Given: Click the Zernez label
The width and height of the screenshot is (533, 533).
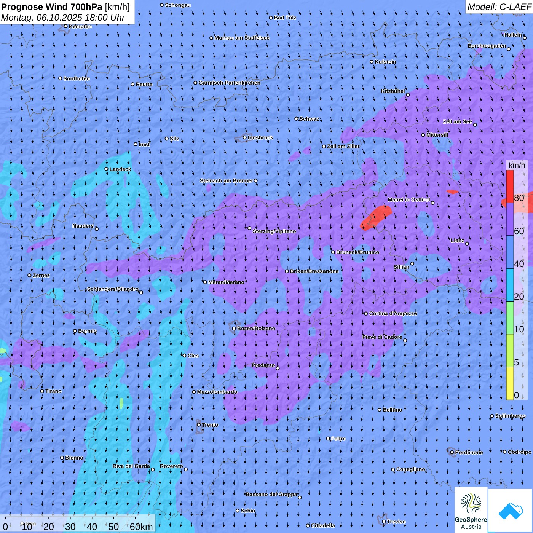Looking at the screenshot, I should point(41,275).
